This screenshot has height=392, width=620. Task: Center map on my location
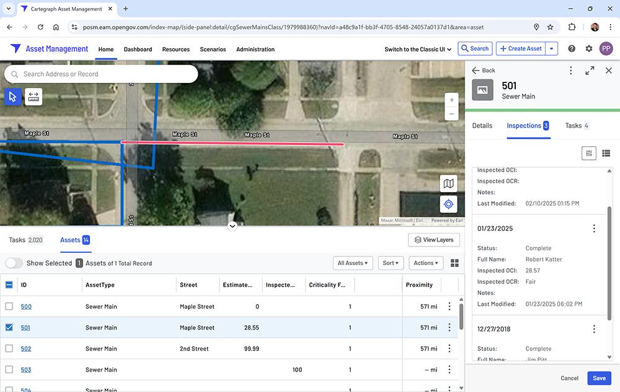coord(448,204)
